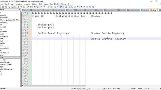This screenshot has width=161, height=90.
Task: Select cker-notes.txt in the Document List
Action: pos(5,48)
